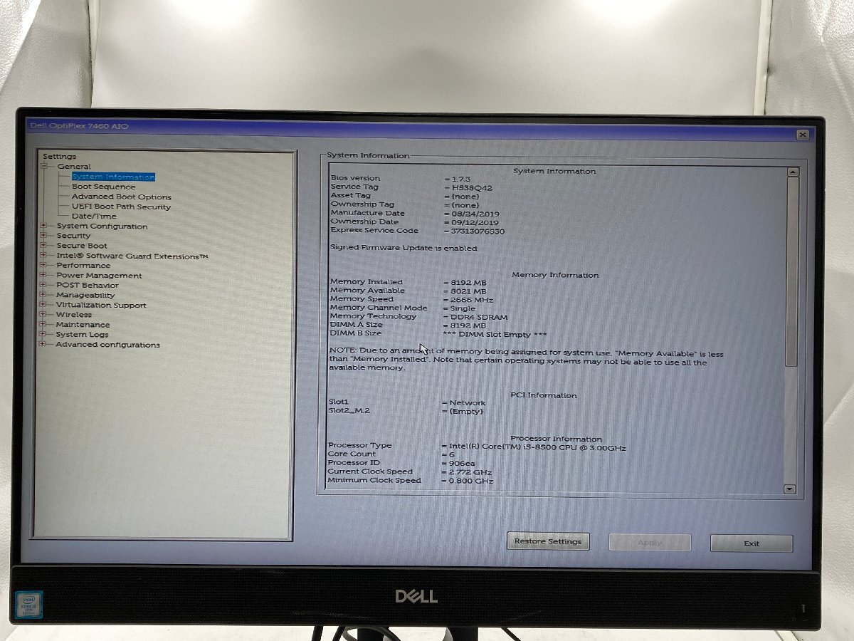
Task: Collapse the General tree node
Action: (x=43, y=167)
